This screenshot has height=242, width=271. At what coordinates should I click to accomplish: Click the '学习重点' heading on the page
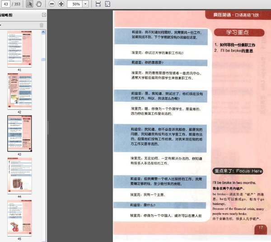pos(239,33)
